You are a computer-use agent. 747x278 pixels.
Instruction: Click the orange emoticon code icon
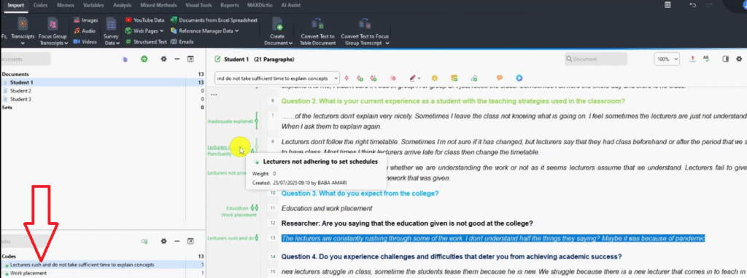(435, 78)
